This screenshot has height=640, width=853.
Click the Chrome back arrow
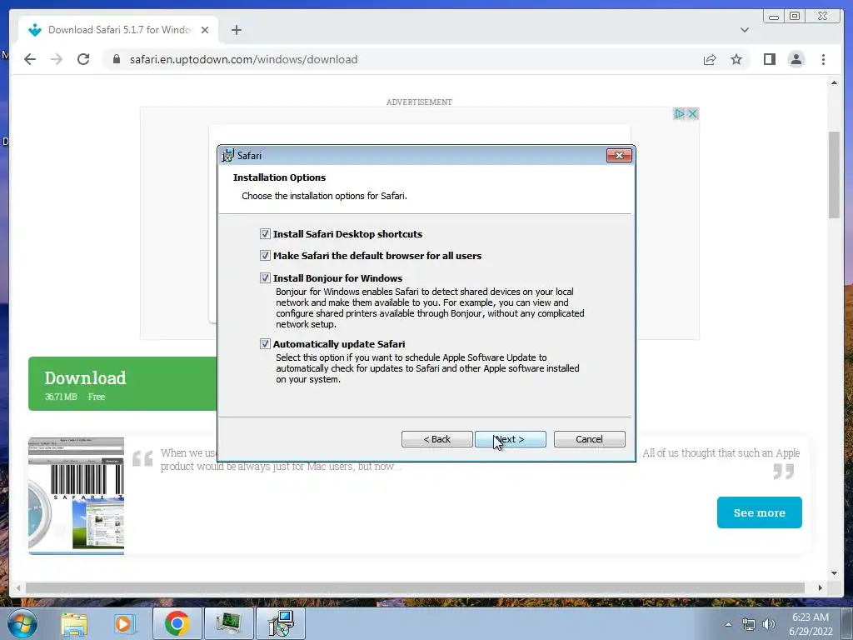click(30, 59)
